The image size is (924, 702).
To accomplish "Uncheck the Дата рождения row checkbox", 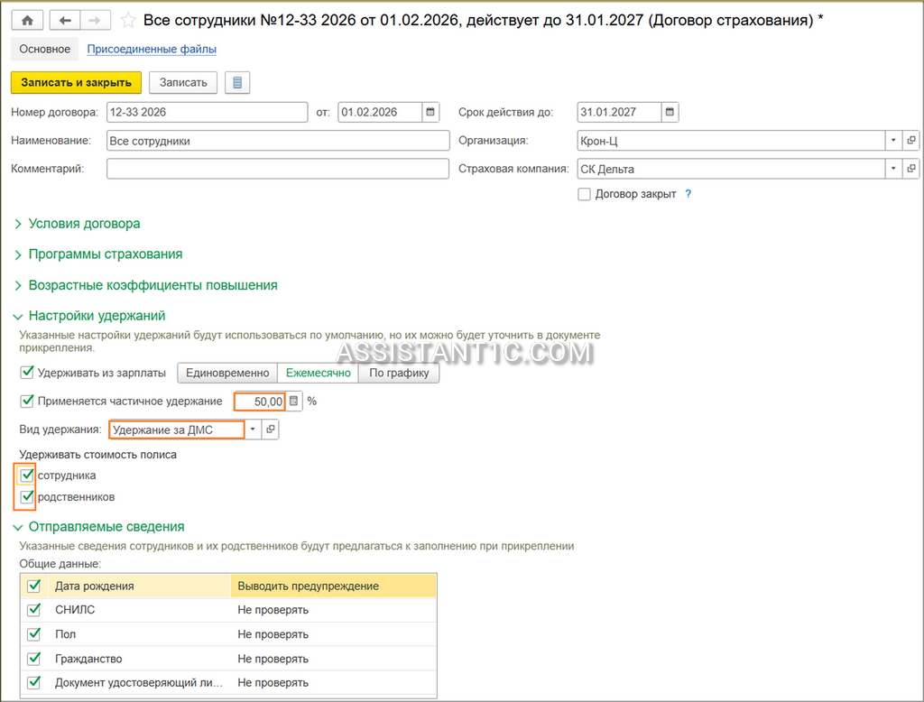I will [34, 586].
